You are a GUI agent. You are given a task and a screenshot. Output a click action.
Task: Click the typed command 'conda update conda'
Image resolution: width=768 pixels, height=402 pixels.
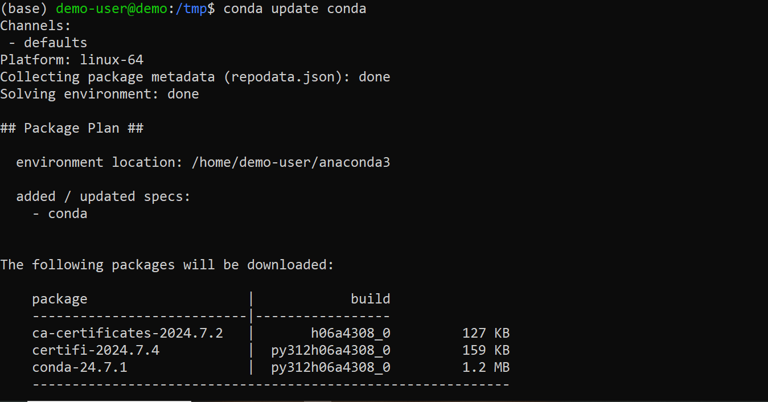coord(295,9)
